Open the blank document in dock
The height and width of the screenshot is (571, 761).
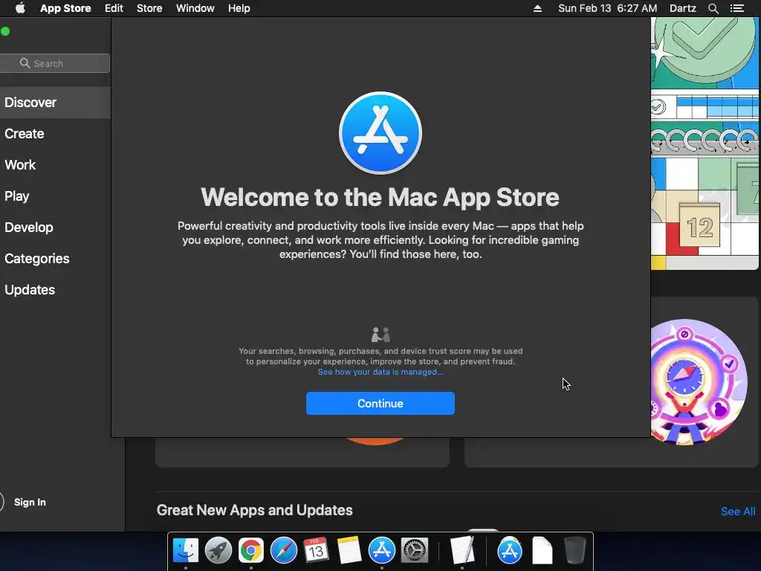click(x=542, y=550)
